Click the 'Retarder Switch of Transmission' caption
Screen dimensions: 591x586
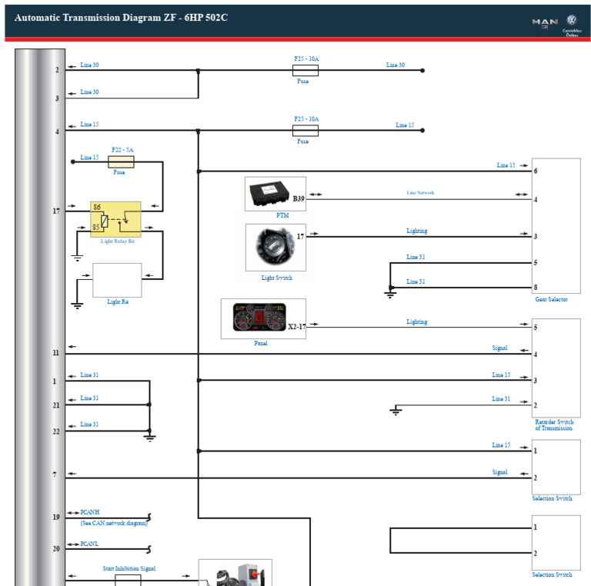click(554, 425)
